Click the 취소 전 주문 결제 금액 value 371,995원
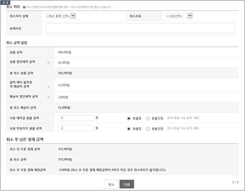 pos(65,149)
